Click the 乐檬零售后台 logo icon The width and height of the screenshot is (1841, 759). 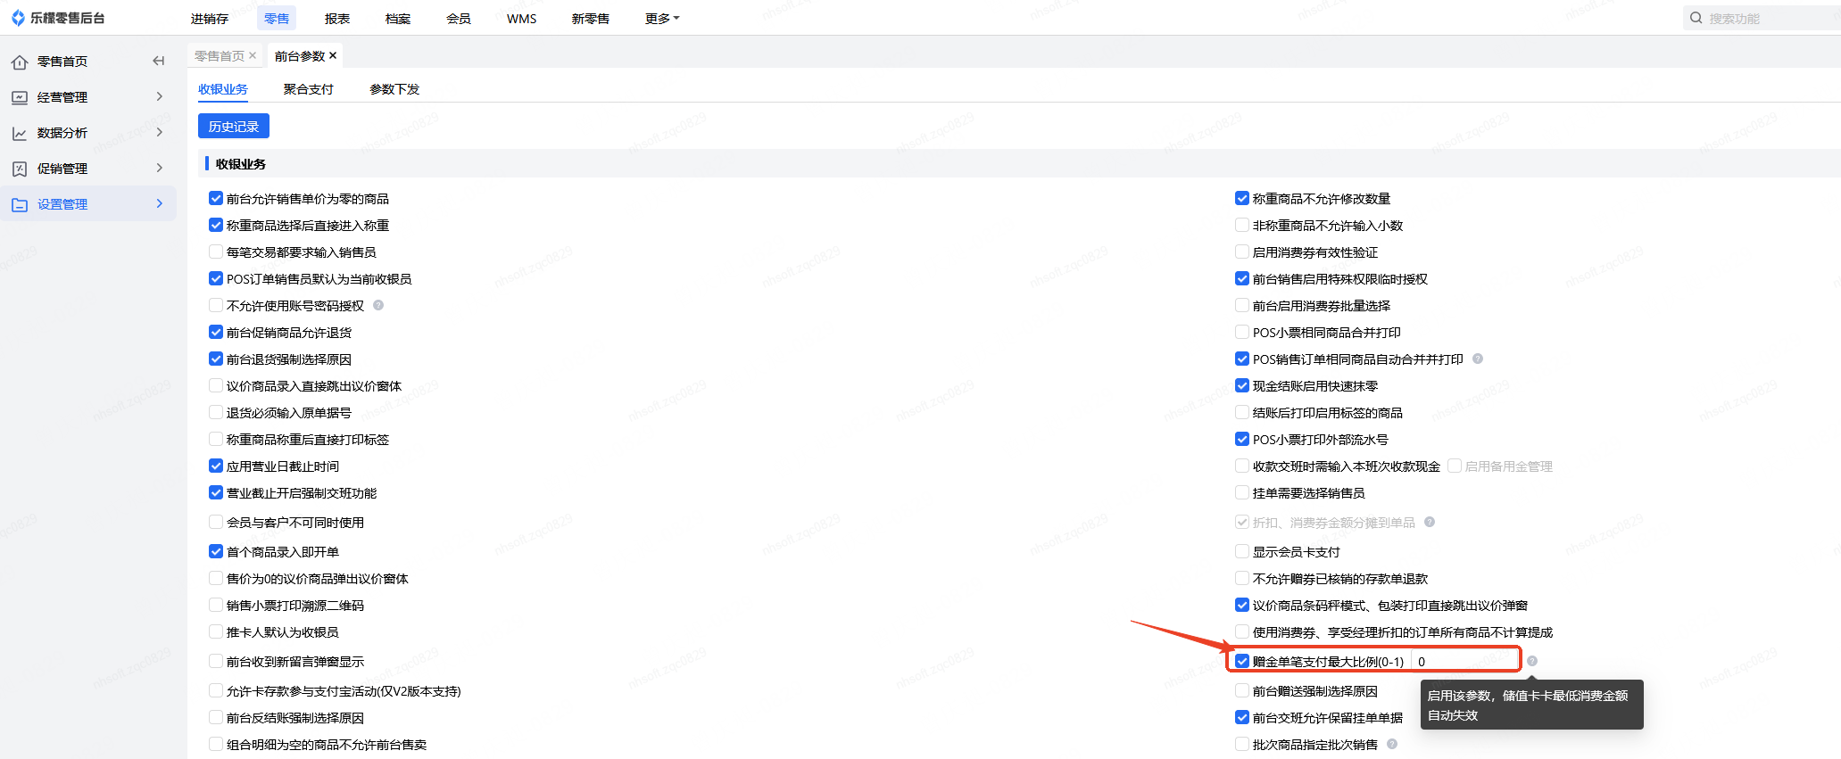pos(18,18)
